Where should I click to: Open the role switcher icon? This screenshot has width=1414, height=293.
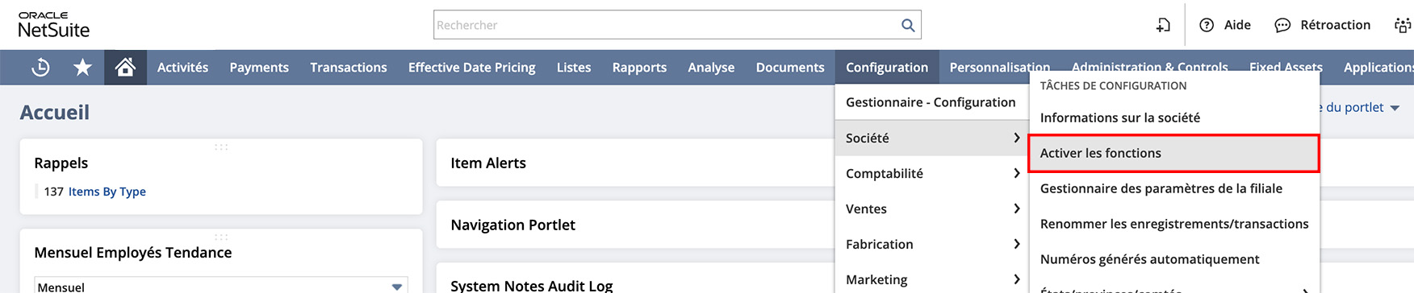click(1403, 25)
